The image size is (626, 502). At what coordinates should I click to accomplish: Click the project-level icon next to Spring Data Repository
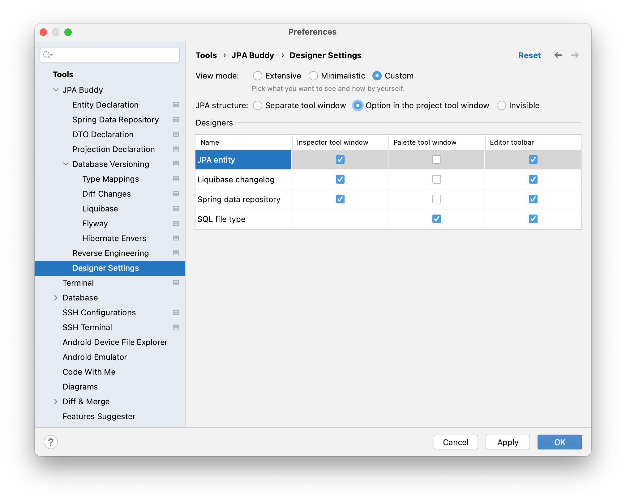click(x=176, y=120)
